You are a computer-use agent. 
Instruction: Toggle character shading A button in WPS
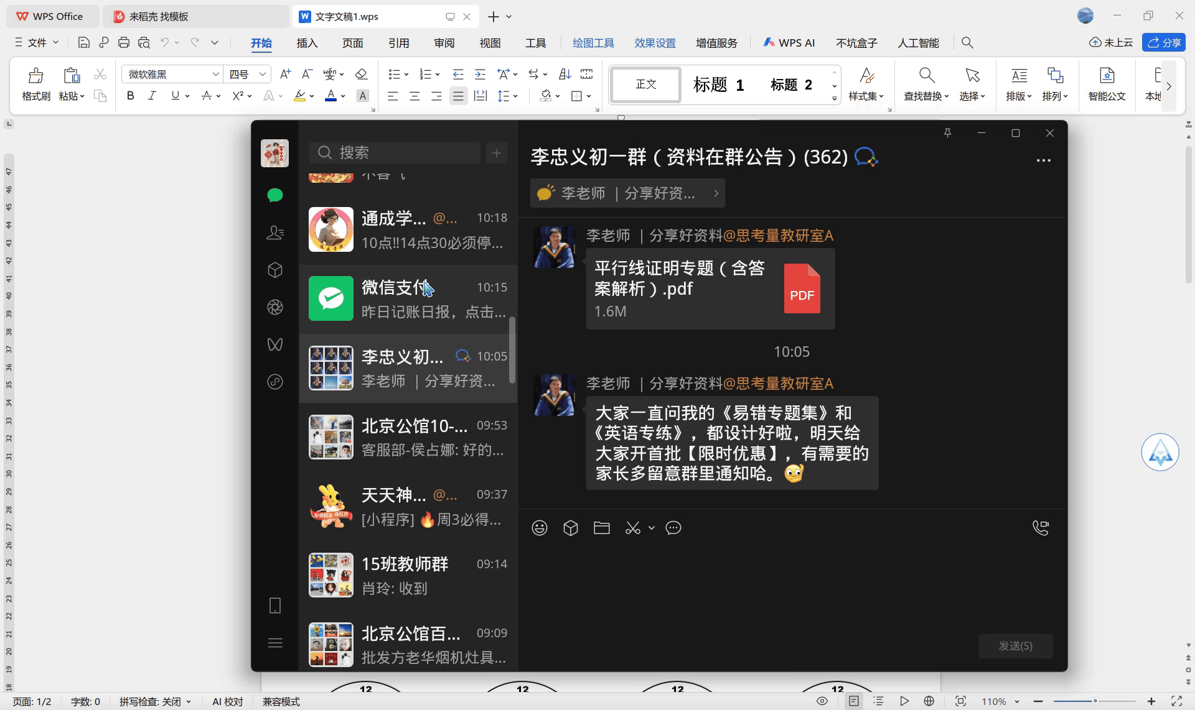pos(363,96)
